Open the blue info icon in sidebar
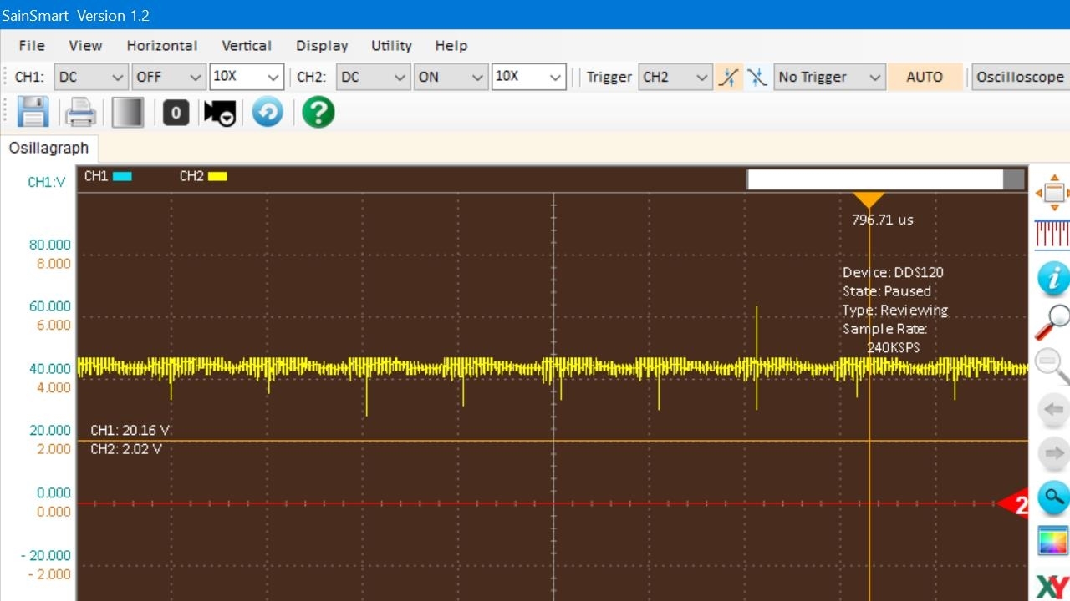The image size is (1070, 601). (1052, 279)
